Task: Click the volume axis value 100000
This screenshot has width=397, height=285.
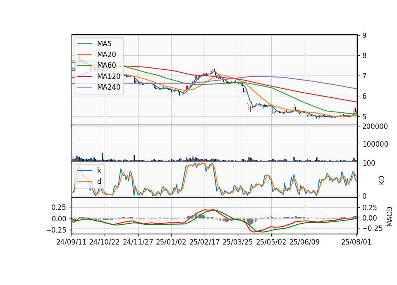Action: [375, 144]
